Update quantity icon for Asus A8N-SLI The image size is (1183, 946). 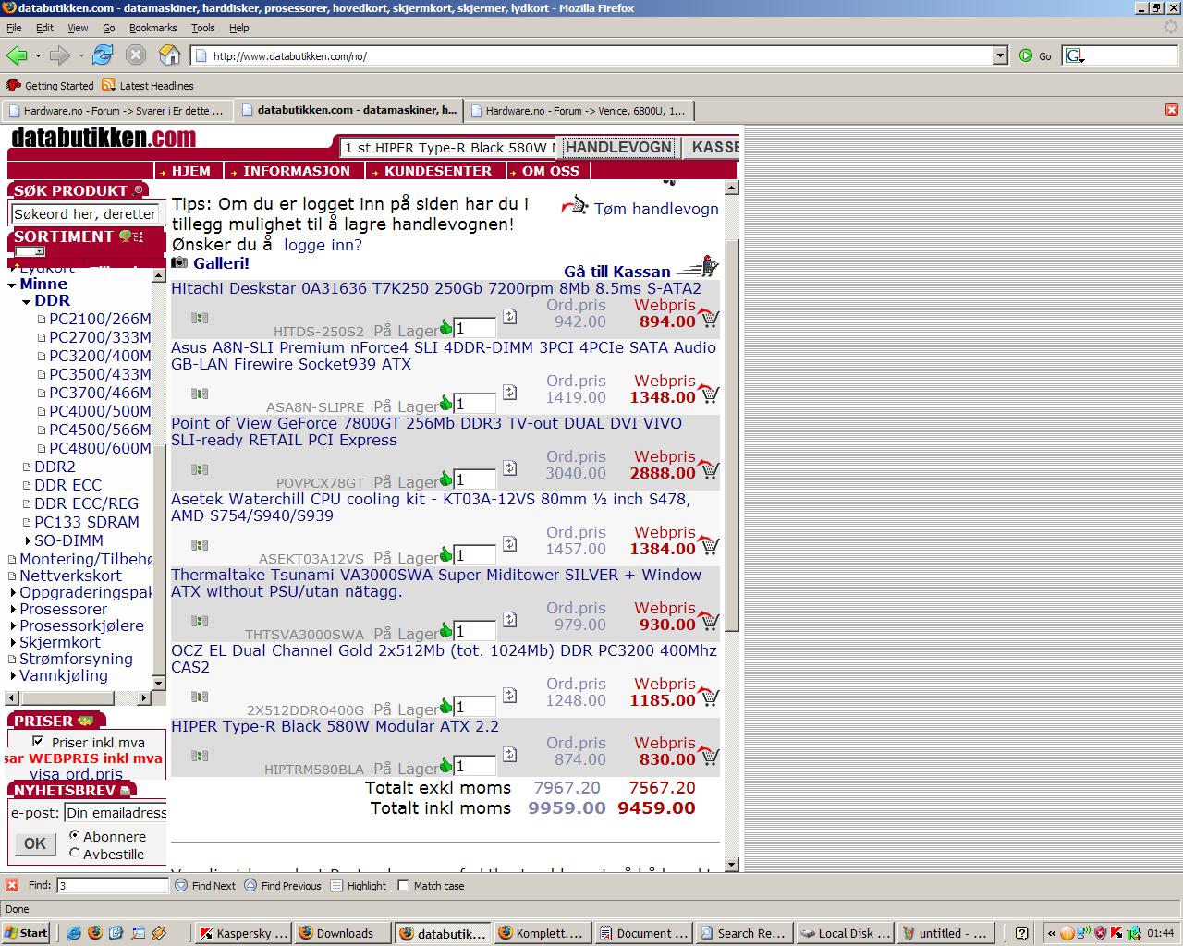tap(509, 392)
